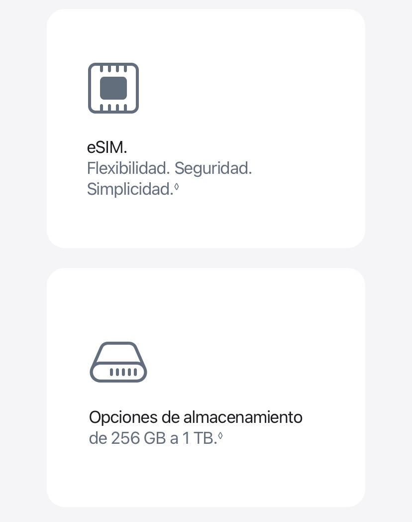Click the vent slots on the storage drive icon
Viewport: 412px width, 522px height.
point(123,372)
